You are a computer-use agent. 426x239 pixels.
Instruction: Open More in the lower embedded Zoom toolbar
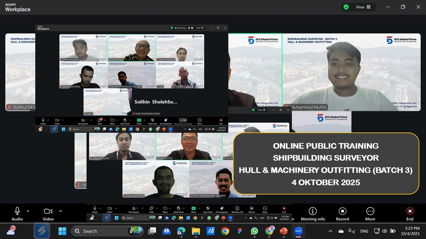(x=265, y=209)
